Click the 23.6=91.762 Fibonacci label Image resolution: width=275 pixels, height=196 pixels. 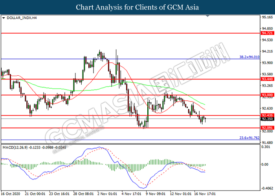249,138
